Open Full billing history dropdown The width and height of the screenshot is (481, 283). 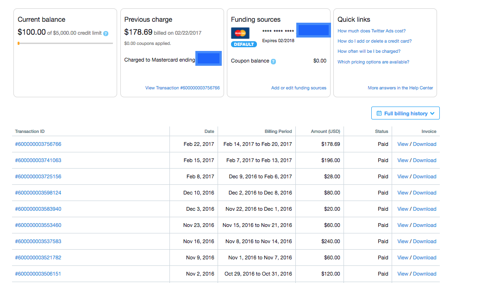click(x=406, y=113)
